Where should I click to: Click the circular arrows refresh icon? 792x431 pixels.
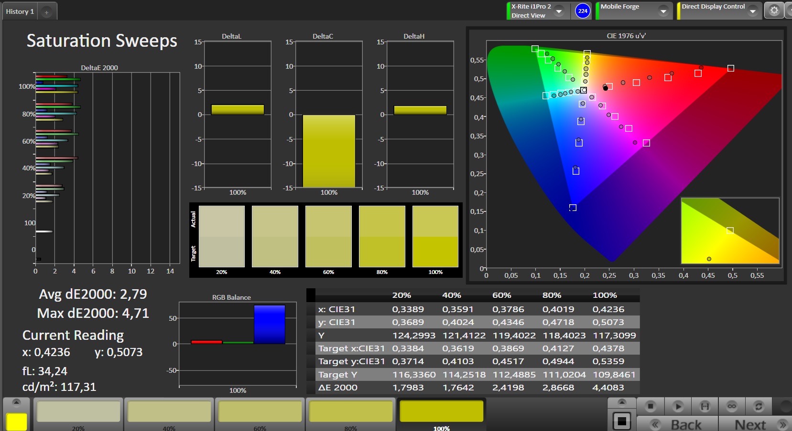click(758, 406)
